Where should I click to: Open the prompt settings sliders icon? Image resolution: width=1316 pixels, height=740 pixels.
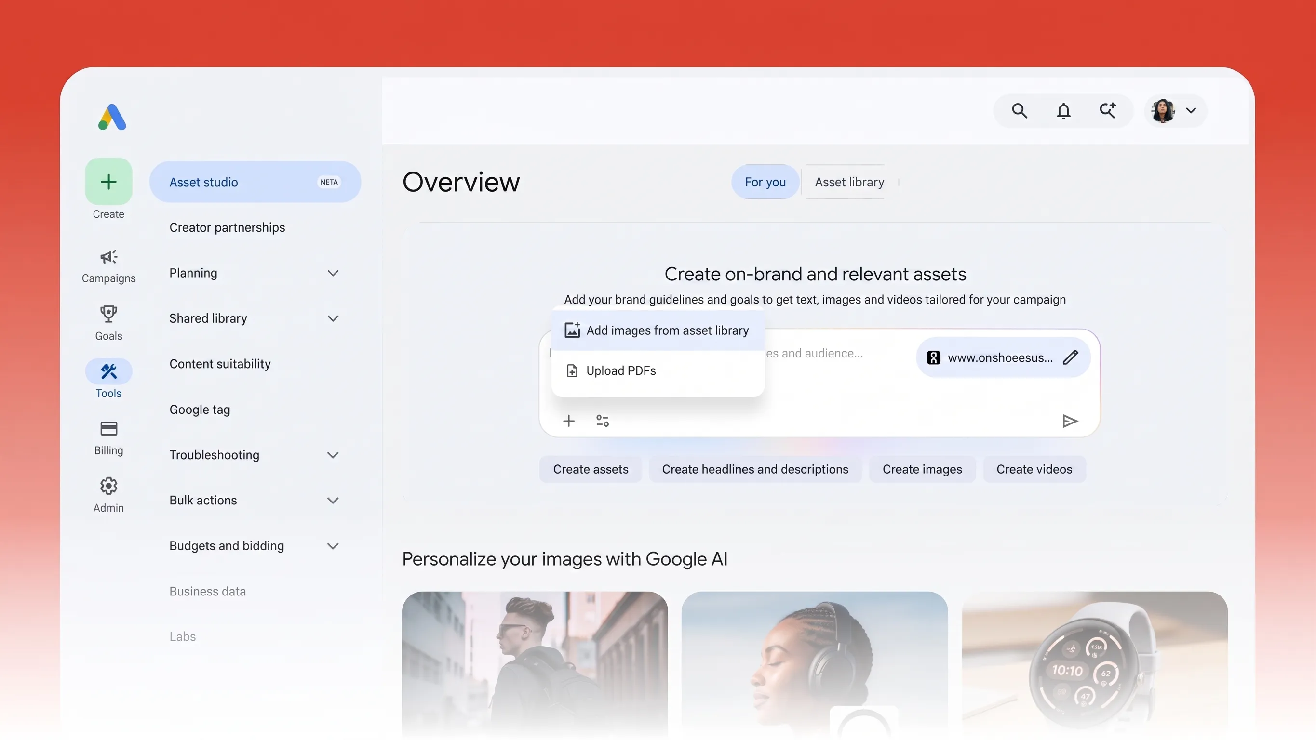(x=602, y=421)
